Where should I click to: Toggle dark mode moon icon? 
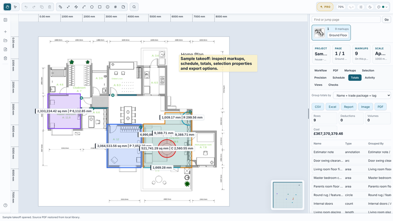(370, 7)
